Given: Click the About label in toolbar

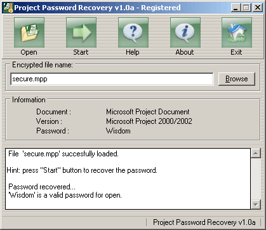Looking at the screenshot, I should pyautogui.click(x=185, y=52).
